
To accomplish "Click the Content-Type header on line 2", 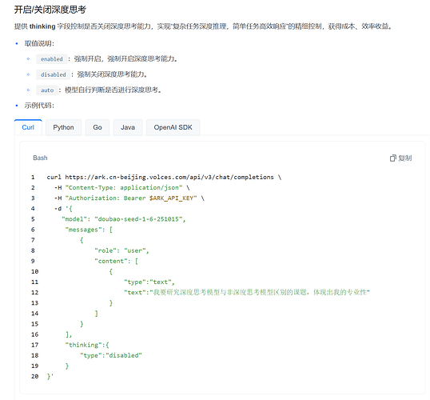I will point(124,187).
